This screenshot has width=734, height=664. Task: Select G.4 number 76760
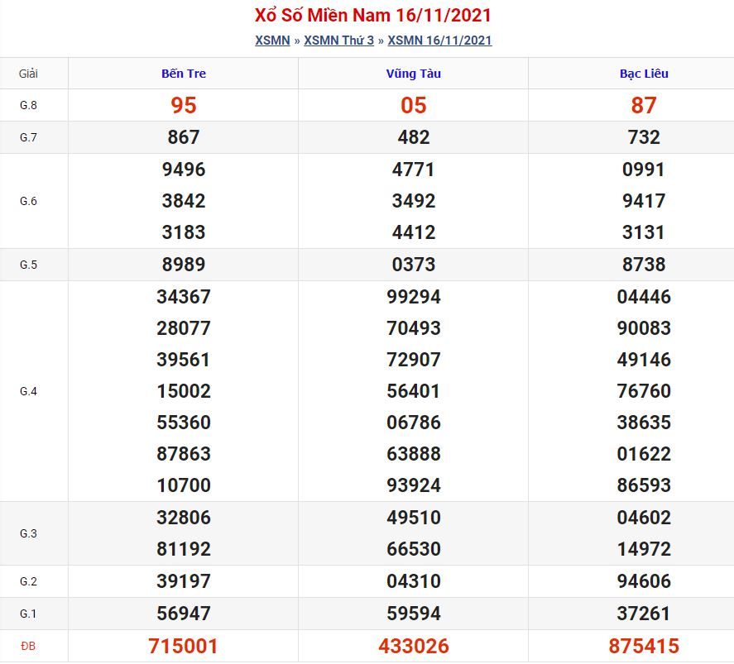644,391
